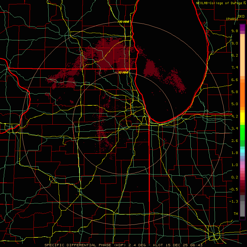Click the 50 NMI range ring label
This screenshot has width=247, height=247.
point(123,72)
